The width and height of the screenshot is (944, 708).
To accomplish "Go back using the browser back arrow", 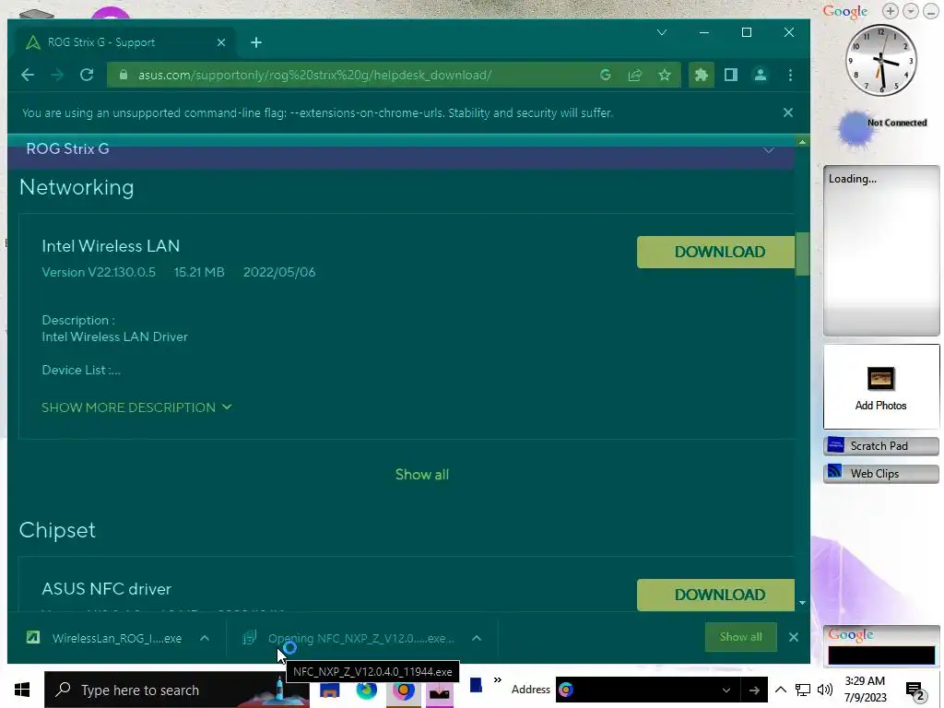I will point(28,75).
